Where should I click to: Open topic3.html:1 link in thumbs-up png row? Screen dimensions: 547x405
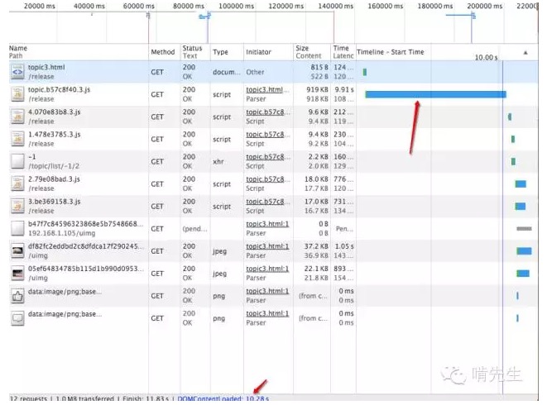pyautogui.click(x=267, y=291)
